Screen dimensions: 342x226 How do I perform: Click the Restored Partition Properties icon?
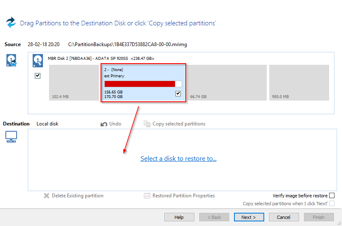point(147,196)
